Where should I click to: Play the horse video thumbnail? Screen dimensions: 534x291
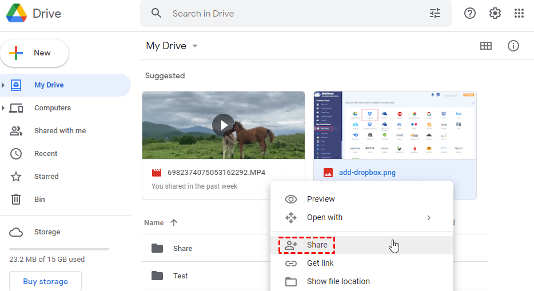tap(224, 125)
